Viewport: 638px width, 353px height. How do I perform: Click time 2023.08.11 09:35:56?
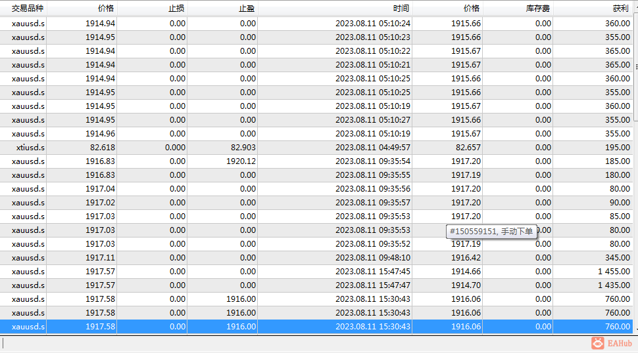[373, 189]
